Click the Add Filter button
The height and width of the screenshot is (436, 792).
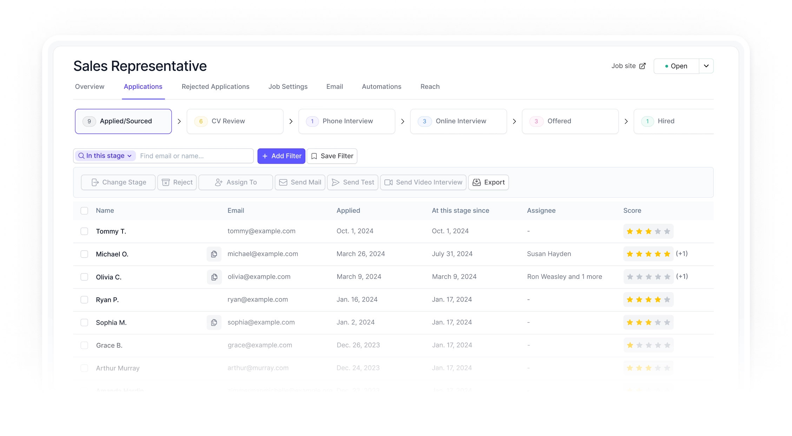(x=281, y=156)
